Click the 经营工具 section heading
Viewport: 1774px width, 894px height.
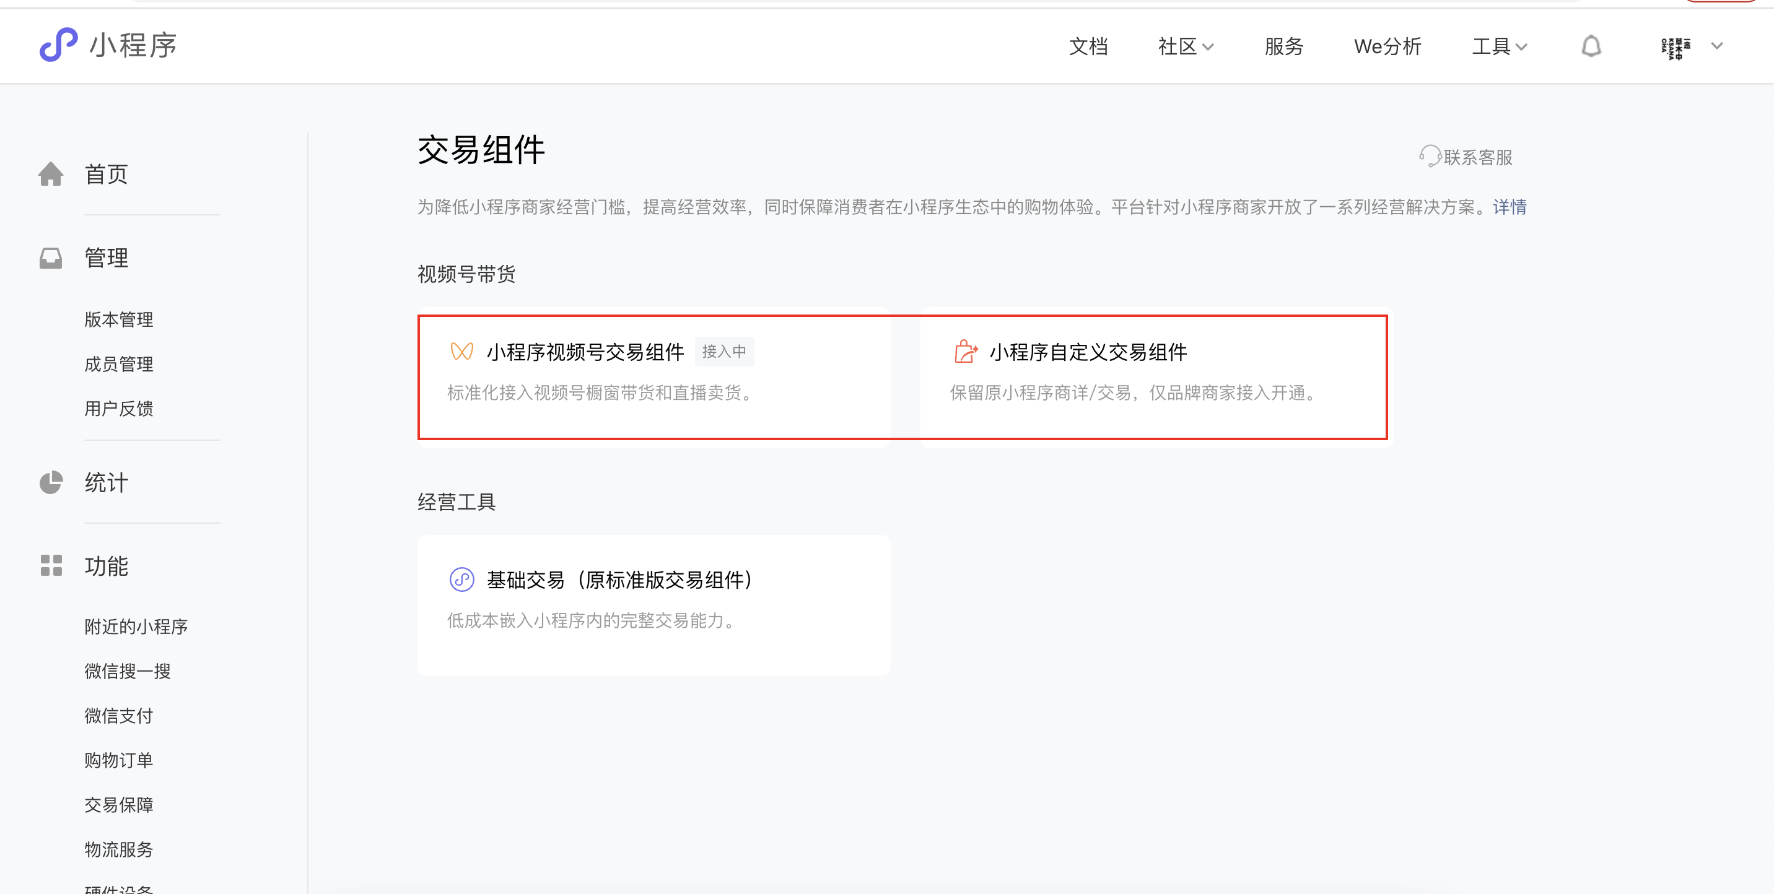tap(457, 501)
